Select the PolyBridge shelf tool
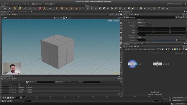The height and width of the screenshot is (105, 187). pyautogui.click(x=25, y=8)
